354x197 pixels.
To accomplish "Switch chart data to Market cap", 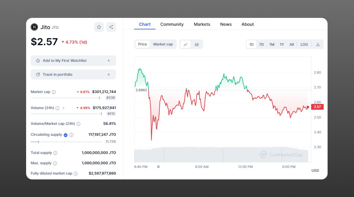I will [x=163, y=44].
